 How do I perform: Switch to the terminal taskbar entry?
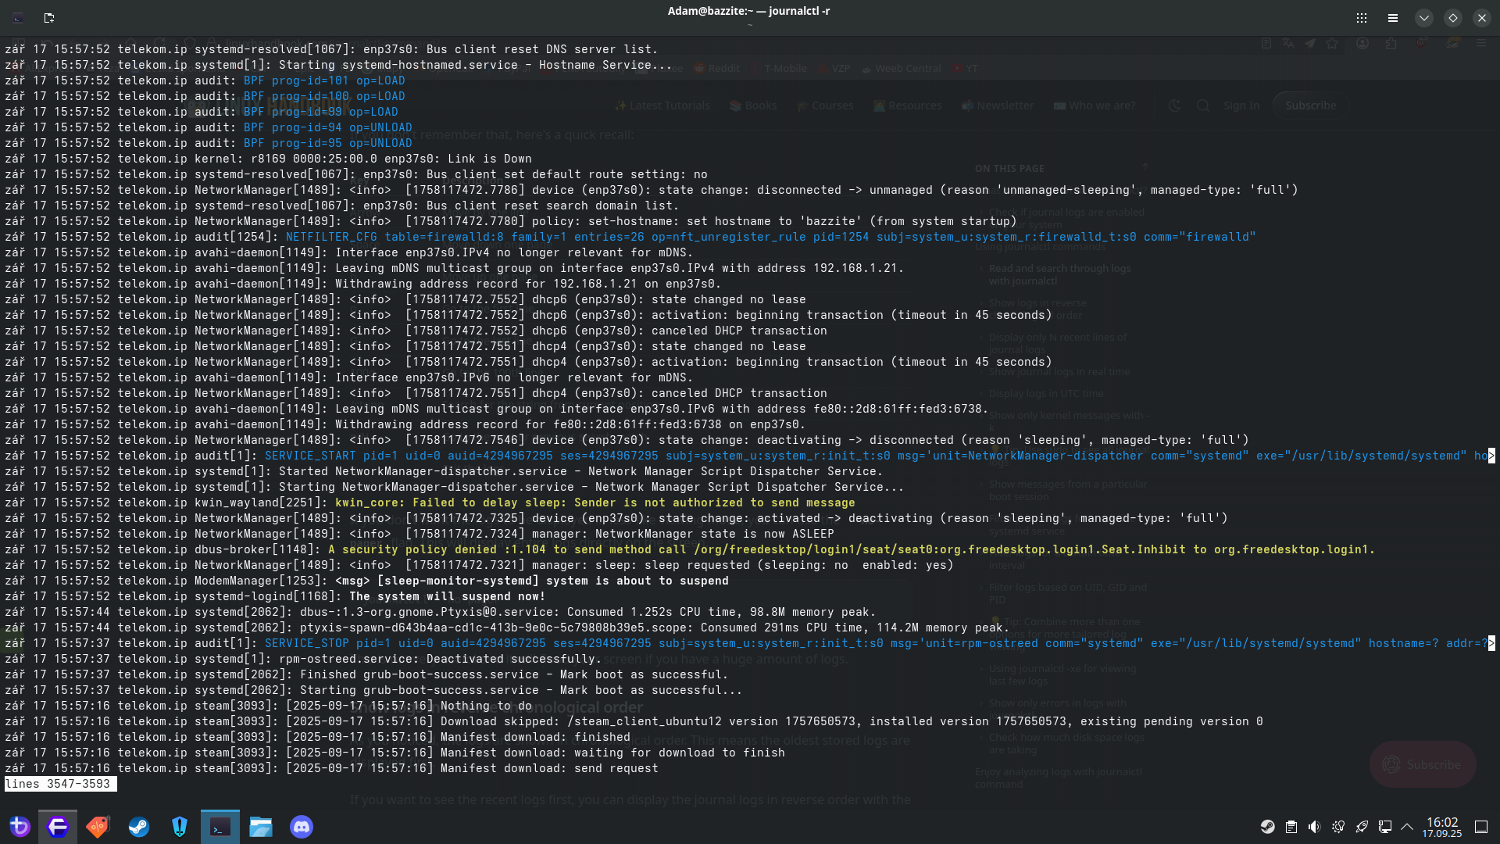click(220, 827)
